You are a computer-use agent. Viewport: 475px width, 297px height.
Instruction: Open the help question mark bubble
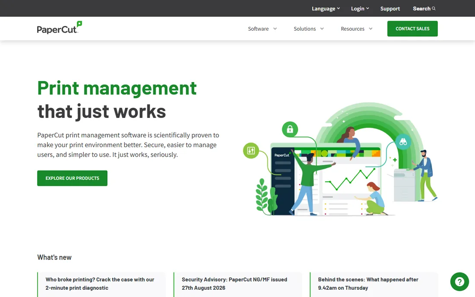coord(459,281)
